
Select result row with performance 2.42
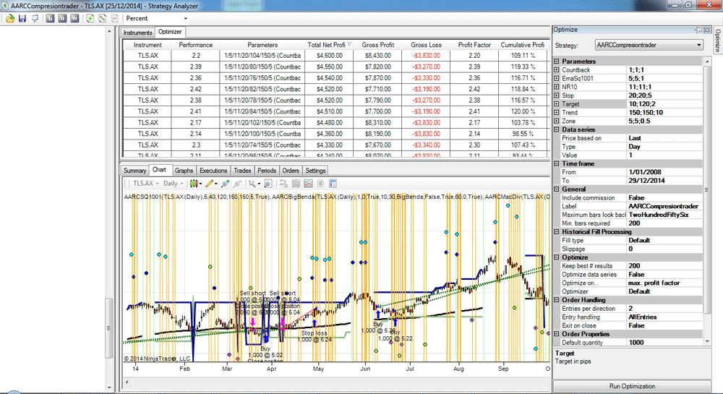click(335, 89)
